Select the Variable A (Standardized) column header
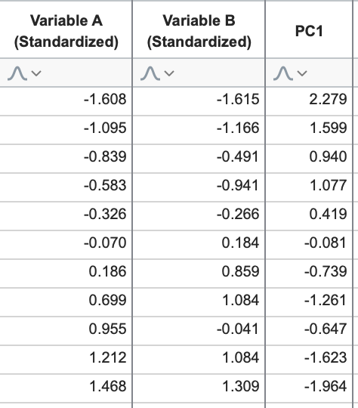This screenshot has width=358, height=408. (x=66, y=31)
